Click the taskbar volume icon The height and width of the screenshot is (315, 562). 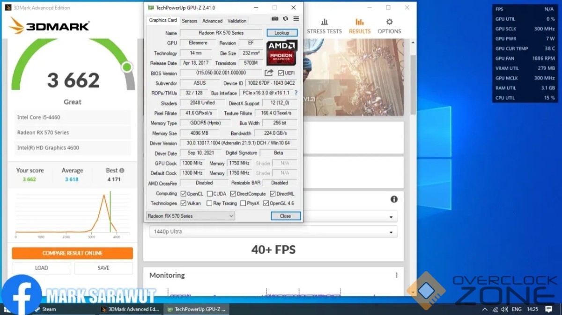504,309
